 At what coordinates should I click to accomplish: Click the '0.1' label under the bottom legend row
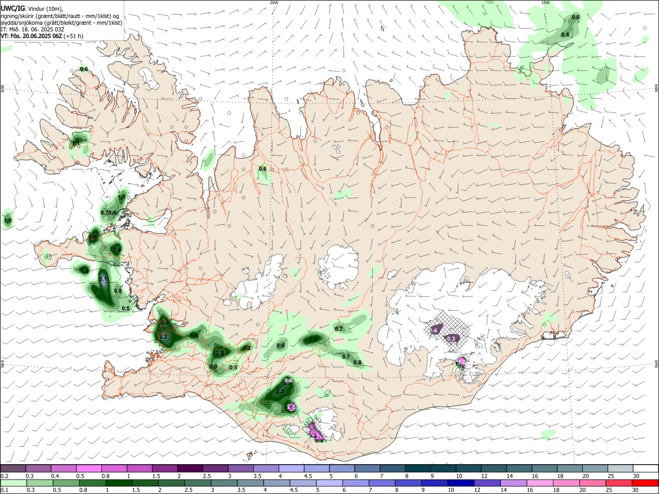(4, 490)
